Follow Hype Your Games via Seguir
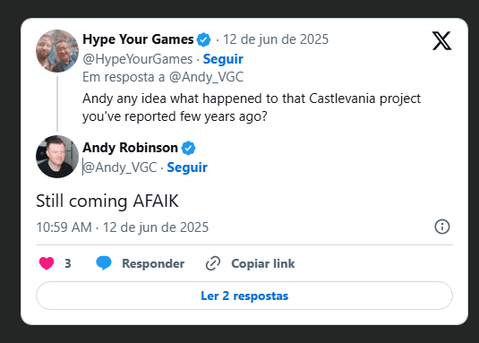The width and height of the screenshot is (479, 343). 223,59
